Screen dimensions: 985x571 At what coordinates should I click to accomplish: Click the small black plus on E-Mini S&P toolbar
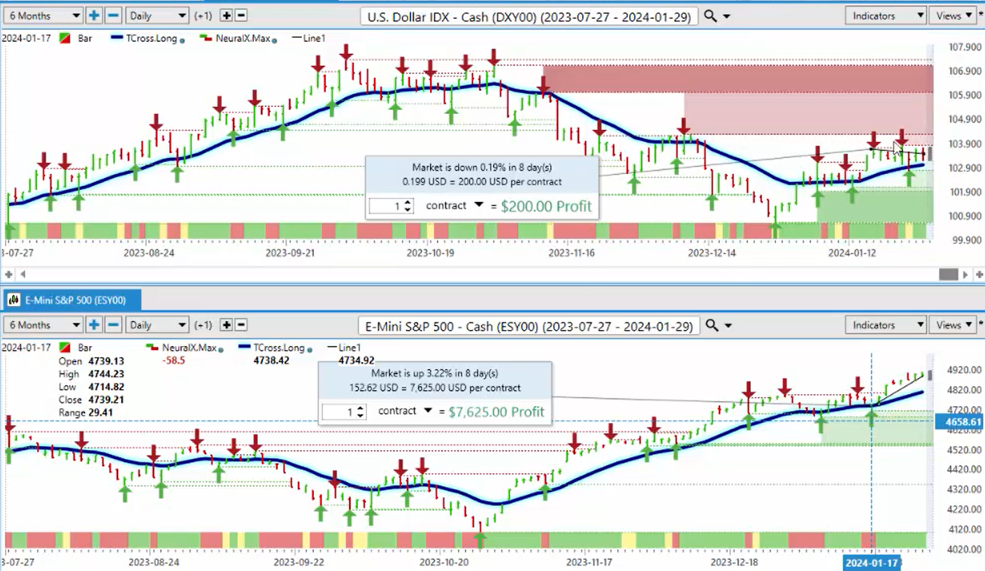[x=226, y=325]
